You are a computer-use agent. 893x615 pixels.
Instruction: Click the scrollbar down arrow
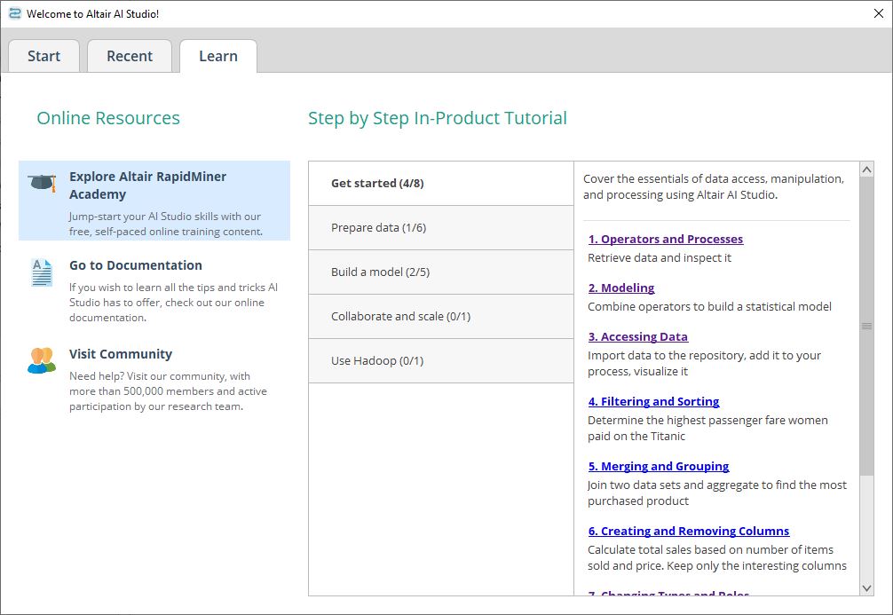[867, 587]
